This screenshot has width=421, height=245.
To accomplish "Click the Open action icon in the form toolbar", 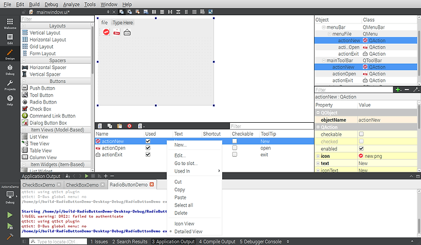I will (x=116, y=33).
